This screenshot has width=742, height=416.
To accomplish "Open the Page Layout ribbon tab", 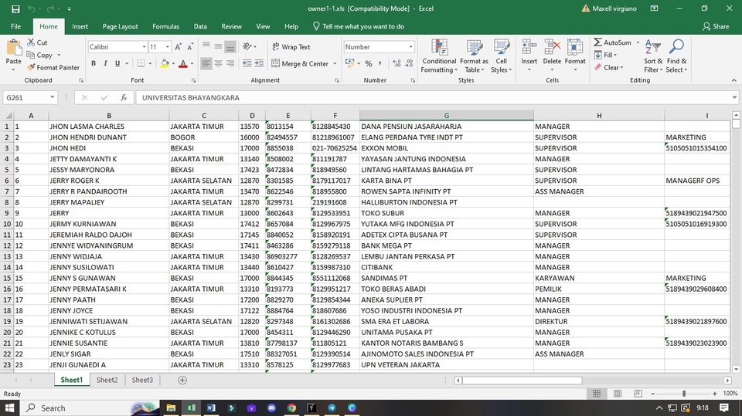I will [120, 26].
